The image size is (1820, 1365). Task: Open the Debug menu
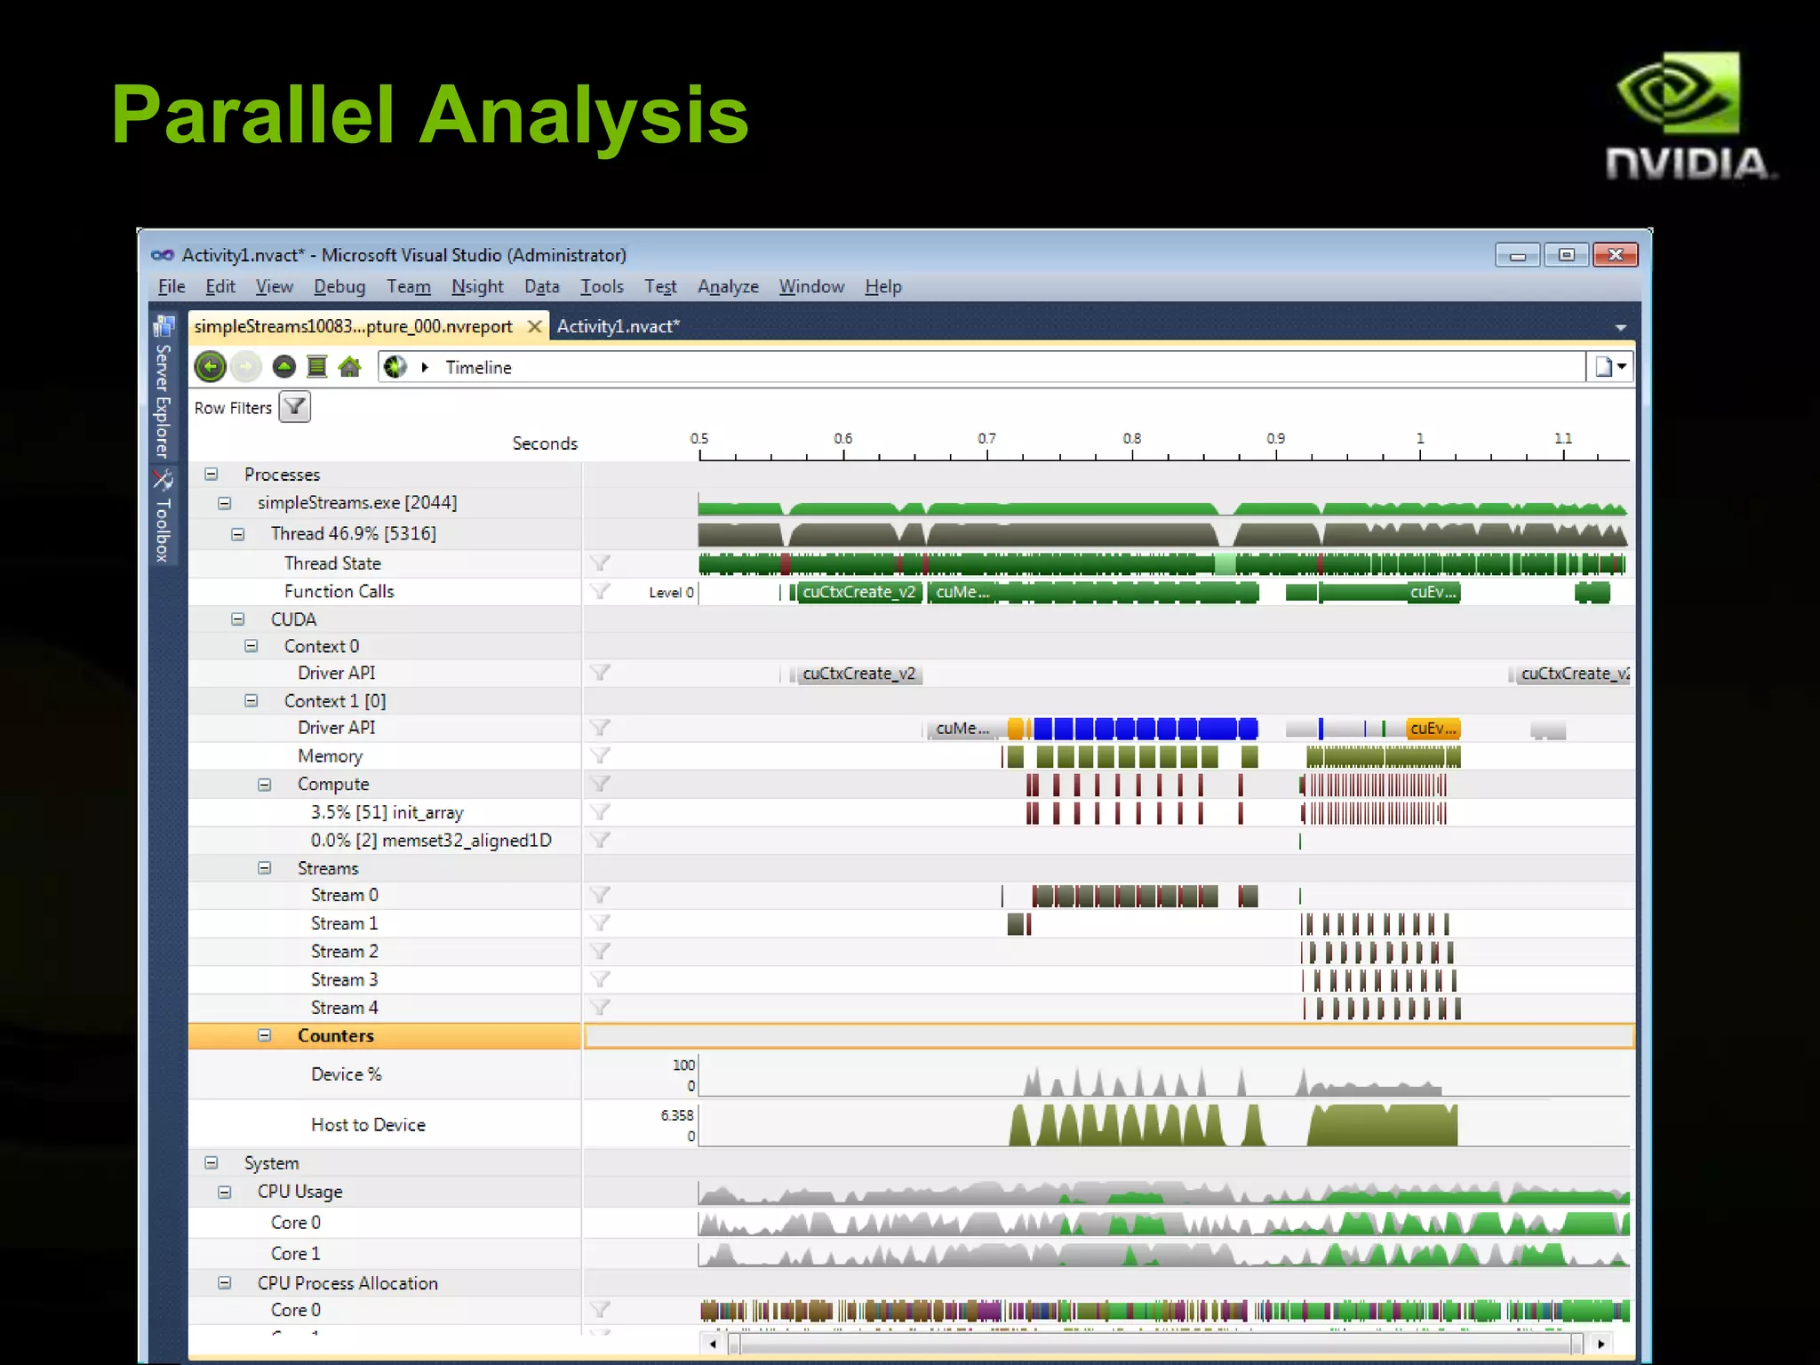(x=339, y=286)
